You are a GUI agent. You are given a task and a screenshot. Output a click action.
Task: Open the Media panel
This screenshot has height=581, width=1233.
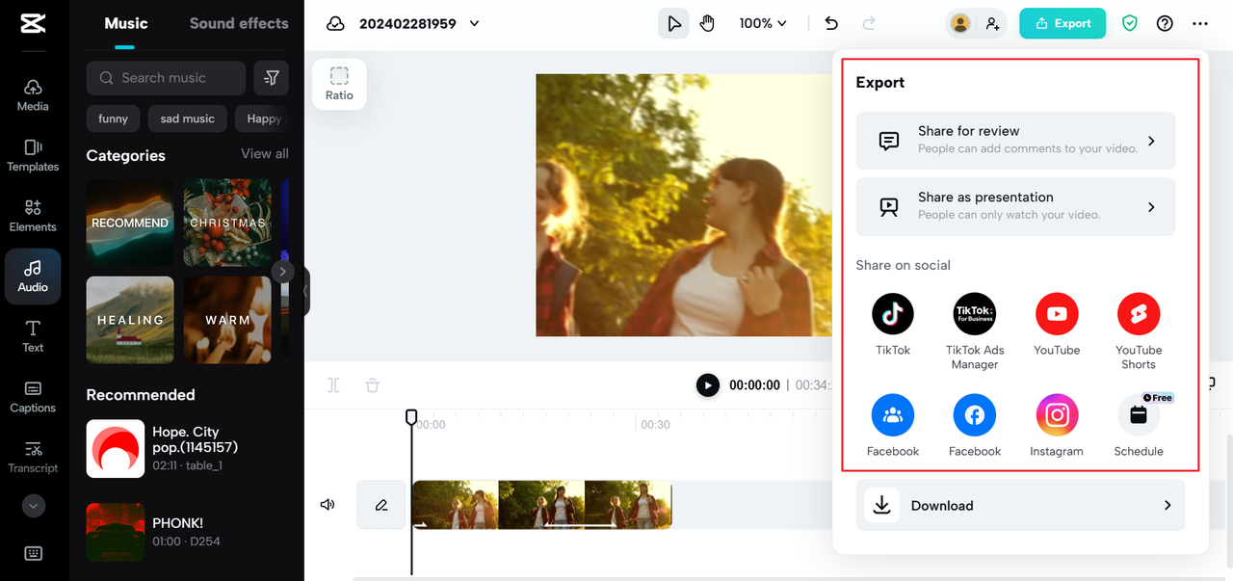click(33, 95)
